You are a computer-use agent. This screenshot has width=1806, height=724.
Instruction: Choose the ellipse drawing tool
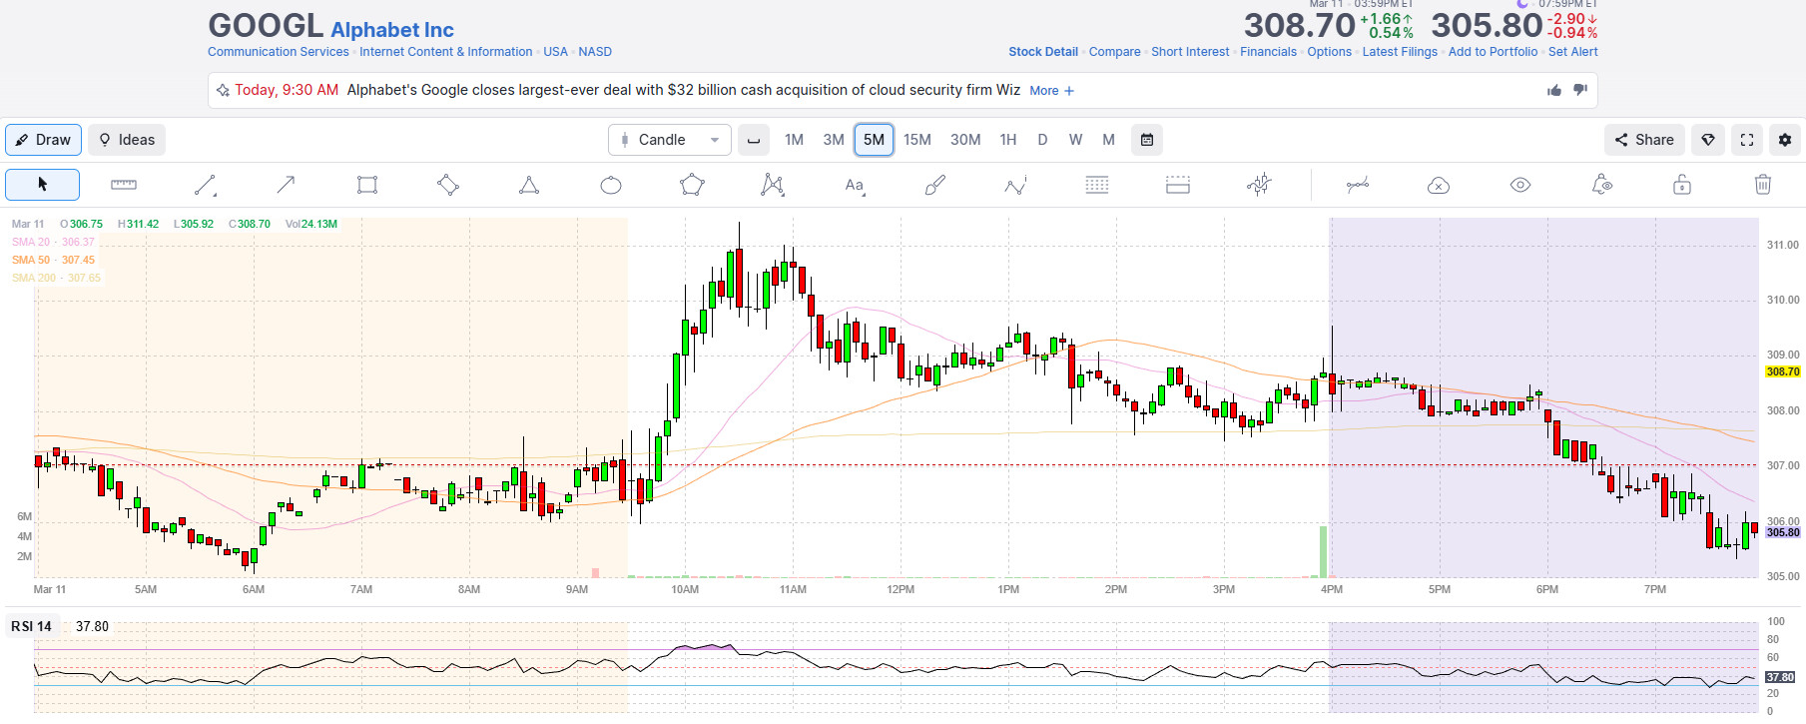pos(611,185)
